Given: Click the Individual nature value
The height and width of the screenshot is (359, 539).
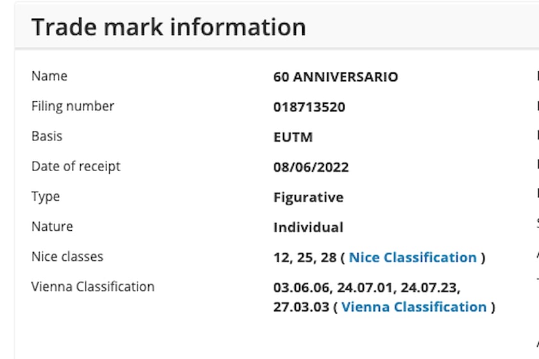Looking at the screenshot, I should click(x=308, y=228).
